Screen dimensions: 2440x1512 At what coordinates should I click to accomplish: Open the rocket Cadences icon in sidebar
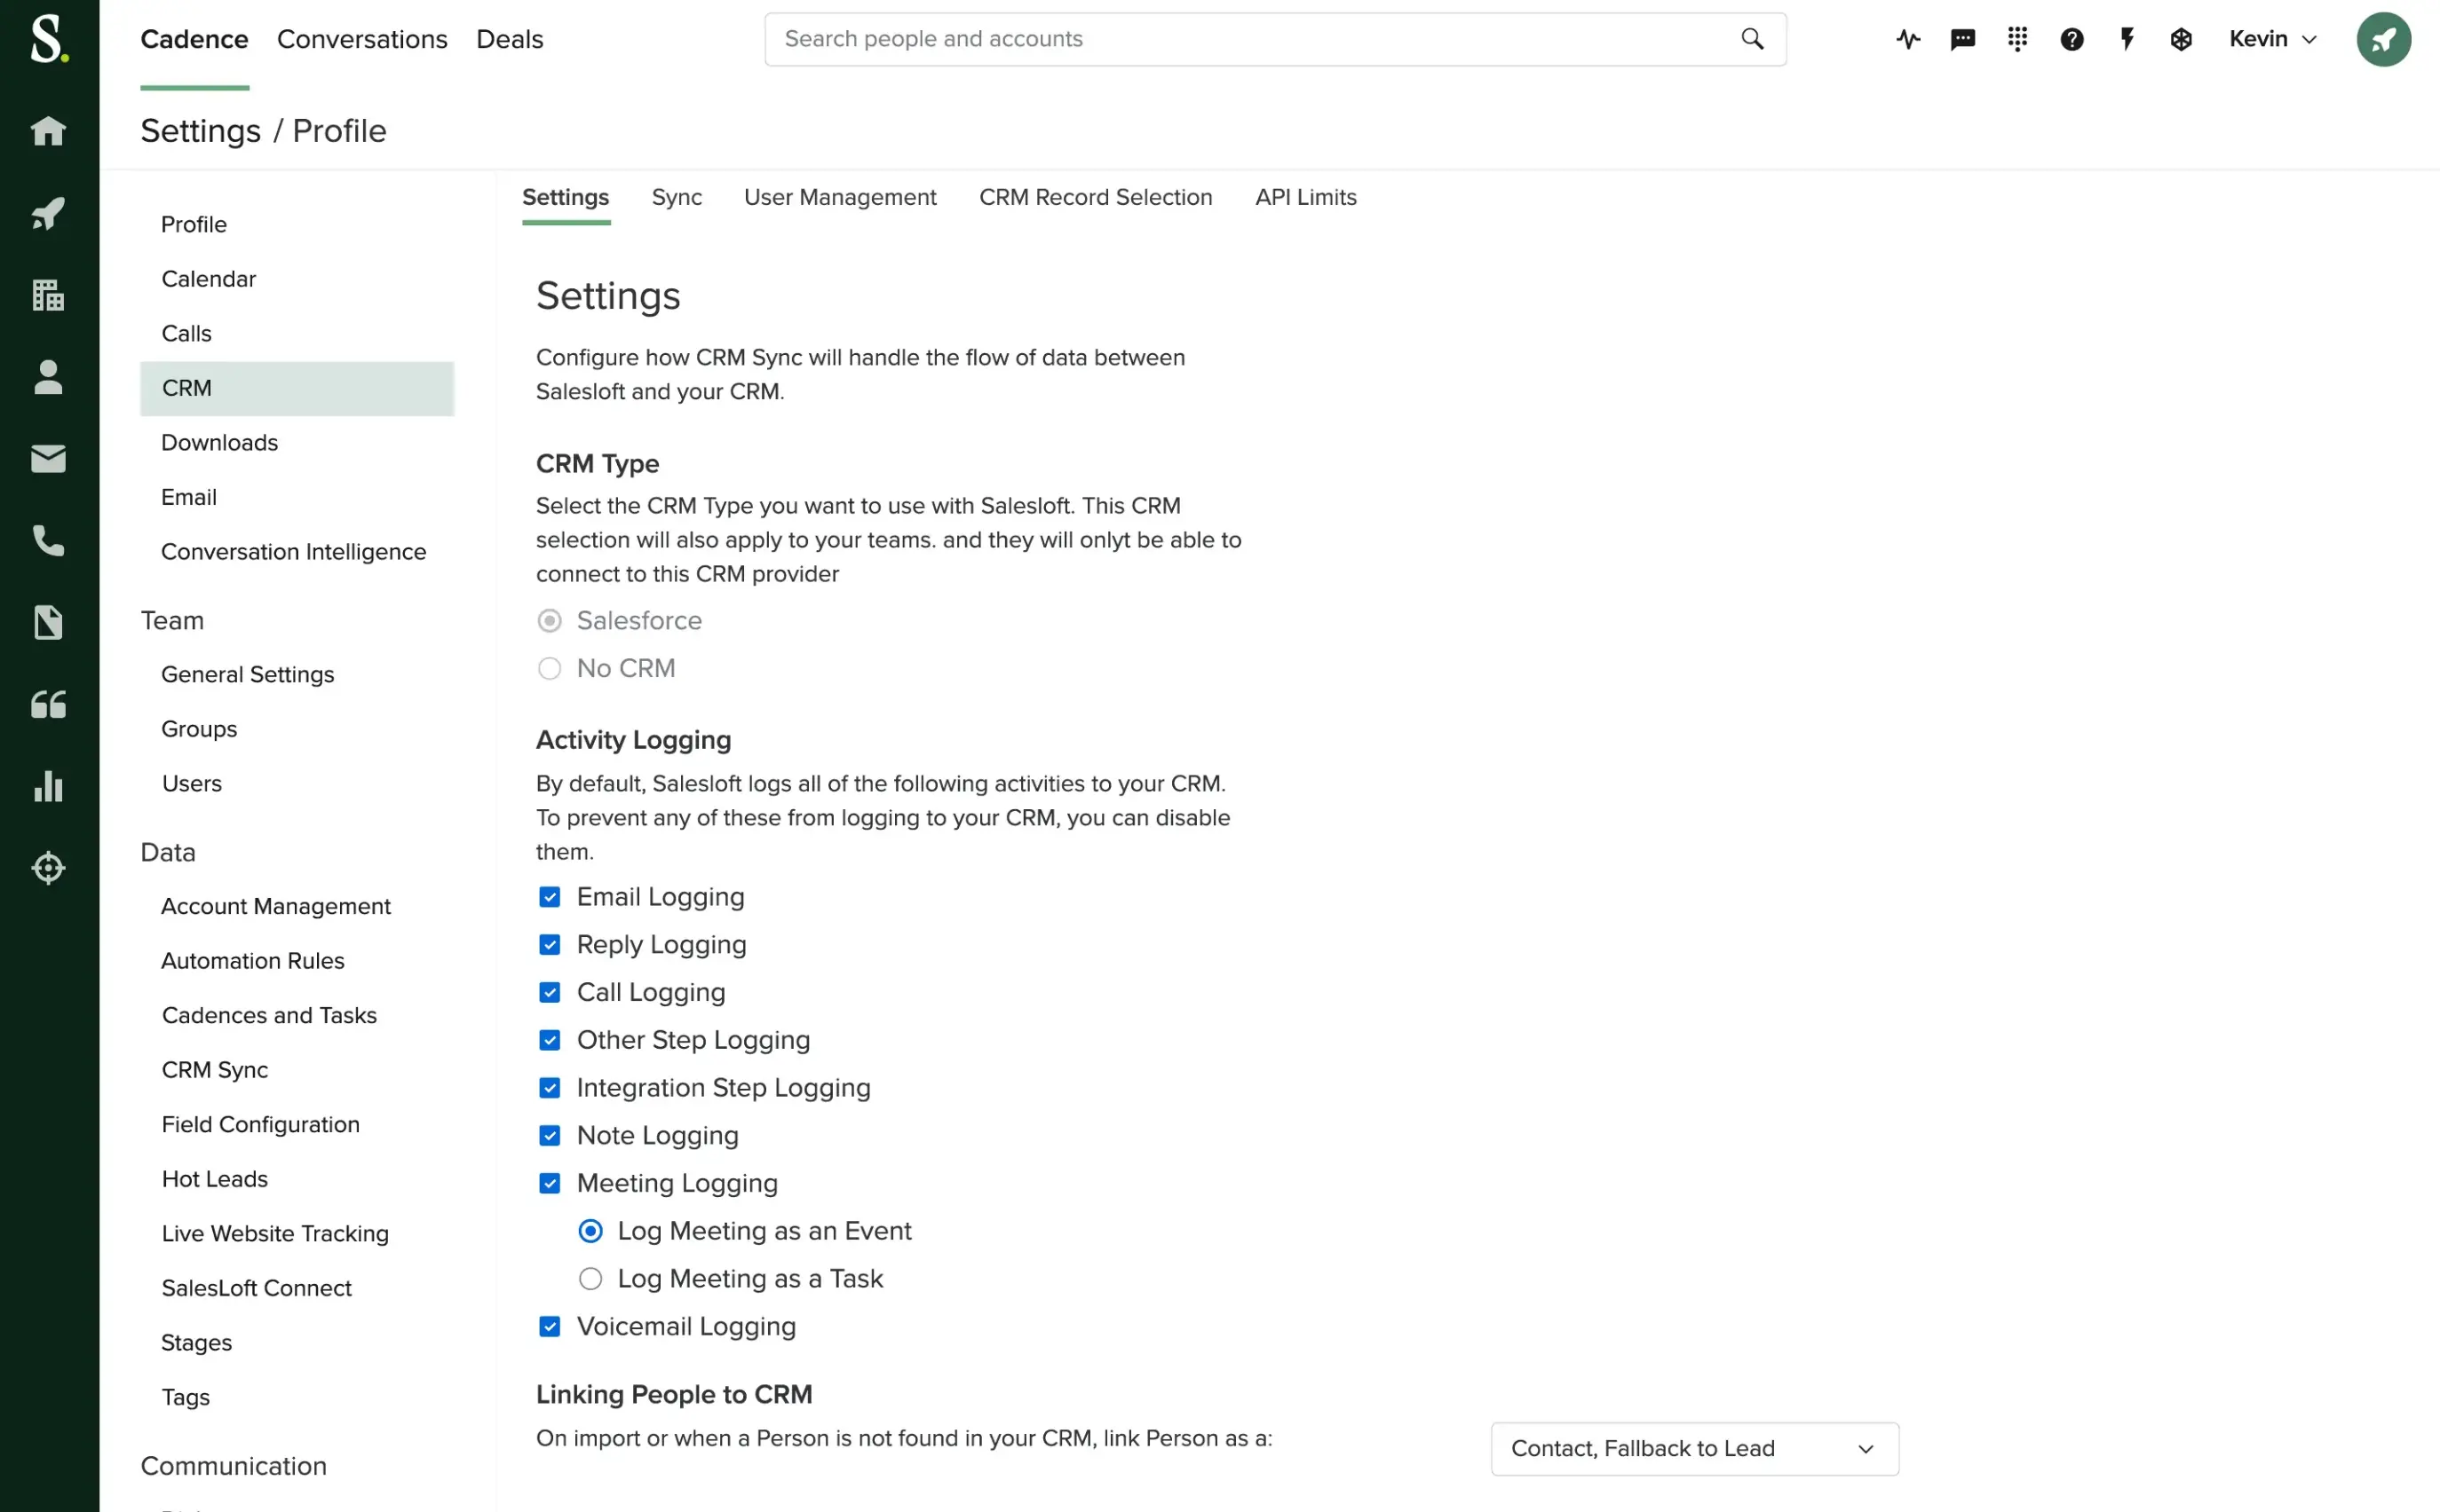click(48, 213)
